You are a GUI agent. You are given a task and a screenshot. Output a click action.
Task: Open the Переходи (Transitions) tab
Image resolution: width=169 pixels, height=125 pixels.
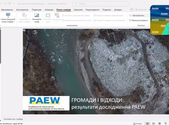pos(37,10)
